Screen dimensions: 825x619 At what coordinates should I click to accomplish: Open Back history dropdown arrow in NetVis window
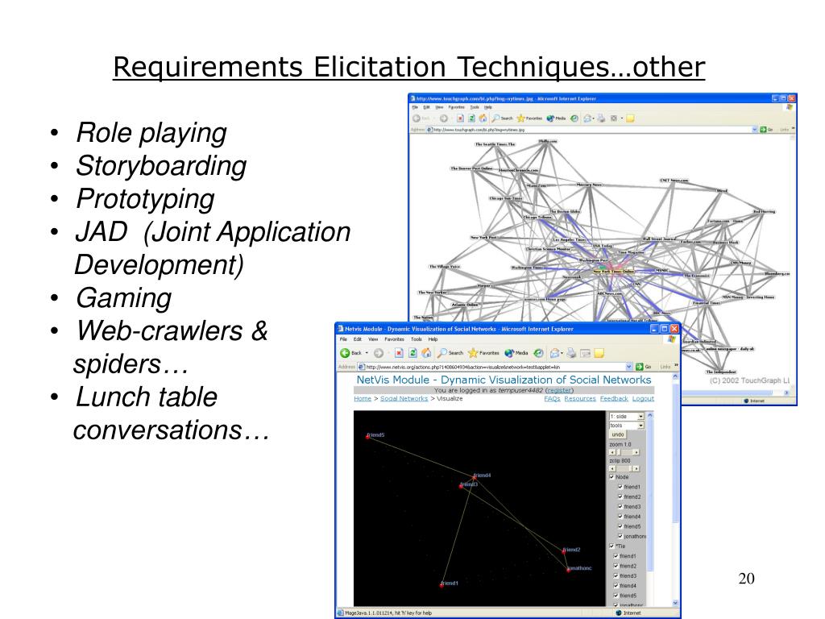[367, 353]
